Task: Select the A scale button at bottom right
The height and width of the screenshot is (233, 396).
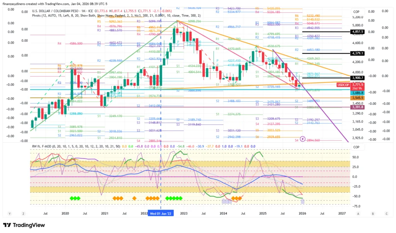Action: (x=358, y=213)
